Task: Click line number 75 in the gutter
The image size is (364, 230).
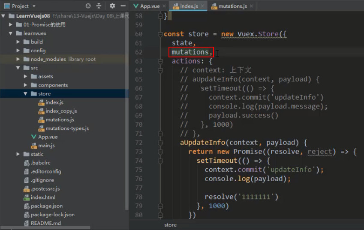Action: [x=138, y=170]
